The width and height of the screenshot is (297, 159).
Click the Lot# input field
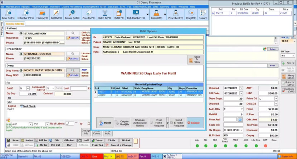coord(79,88)
